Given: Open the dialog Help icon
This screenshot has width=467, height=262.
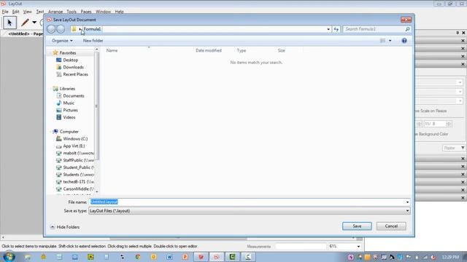Looking at the screenshot, I should 404,41.
